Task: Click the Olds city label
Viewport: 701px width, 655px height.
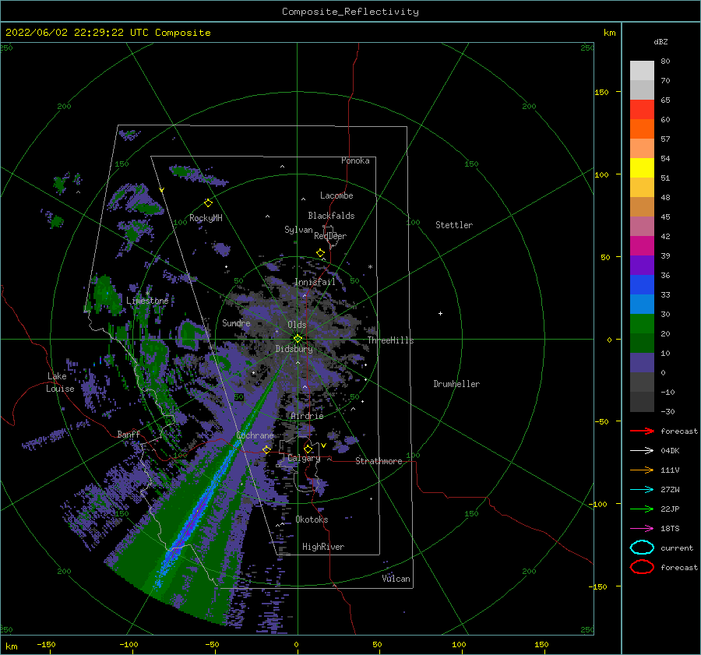Action: tap(297, 325)
